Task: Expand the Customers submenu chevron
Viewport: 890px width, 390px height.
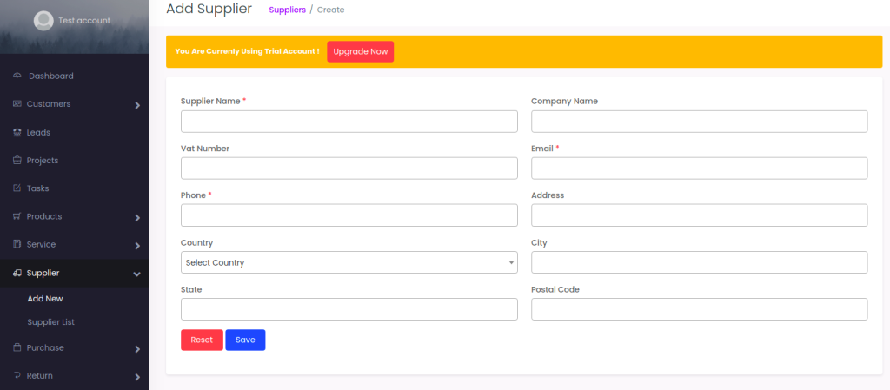Action: 137,106
